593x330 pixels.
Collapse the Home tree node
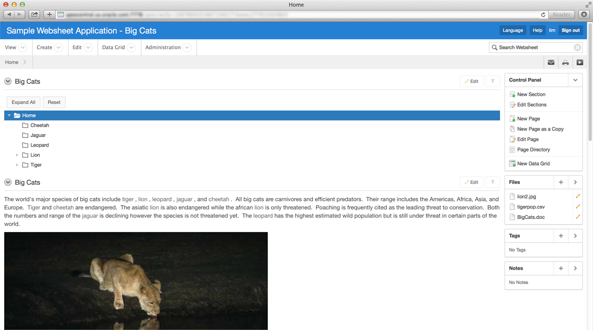9,115
